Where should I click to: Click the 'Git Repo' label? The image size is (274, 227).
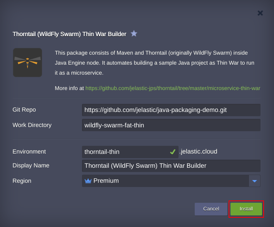tap(24, 110)
